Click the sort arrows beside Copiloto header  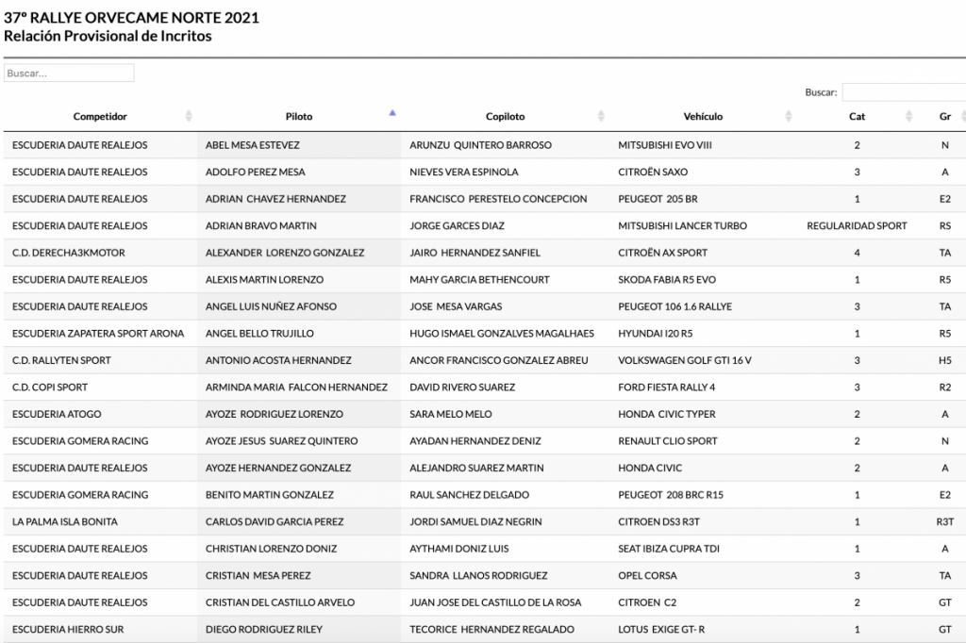pyautogui.click(x=601, y=116)
